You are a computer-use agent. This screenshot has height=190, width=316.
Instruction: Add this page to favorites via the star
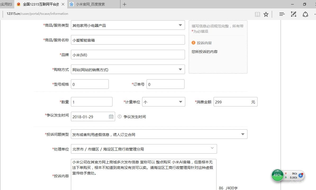(266, 14)
